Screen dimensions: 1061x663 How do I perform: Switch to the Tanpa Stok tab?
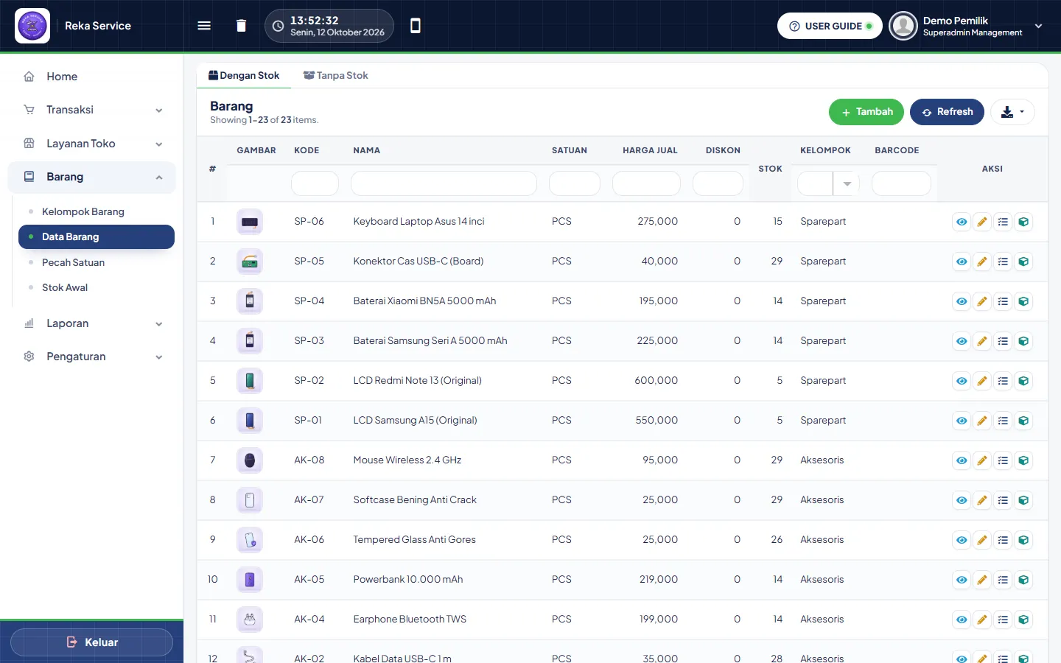[x=336, y=75]
